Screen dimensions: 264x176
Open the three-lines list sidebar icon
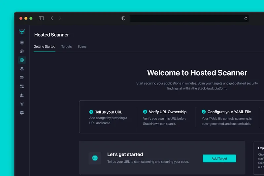[22, 78]
